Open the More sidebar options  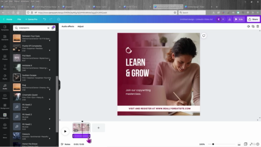click(5, 136)
